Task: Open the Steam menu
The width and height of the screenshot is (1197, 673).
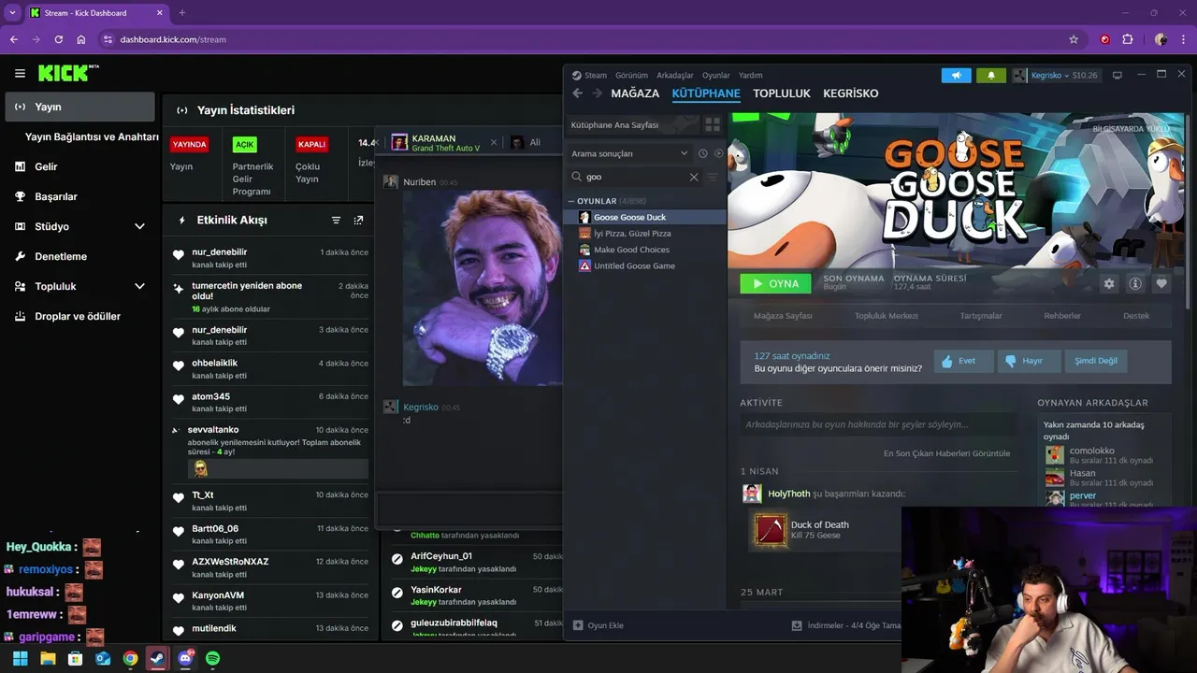Action: point(596,75)
